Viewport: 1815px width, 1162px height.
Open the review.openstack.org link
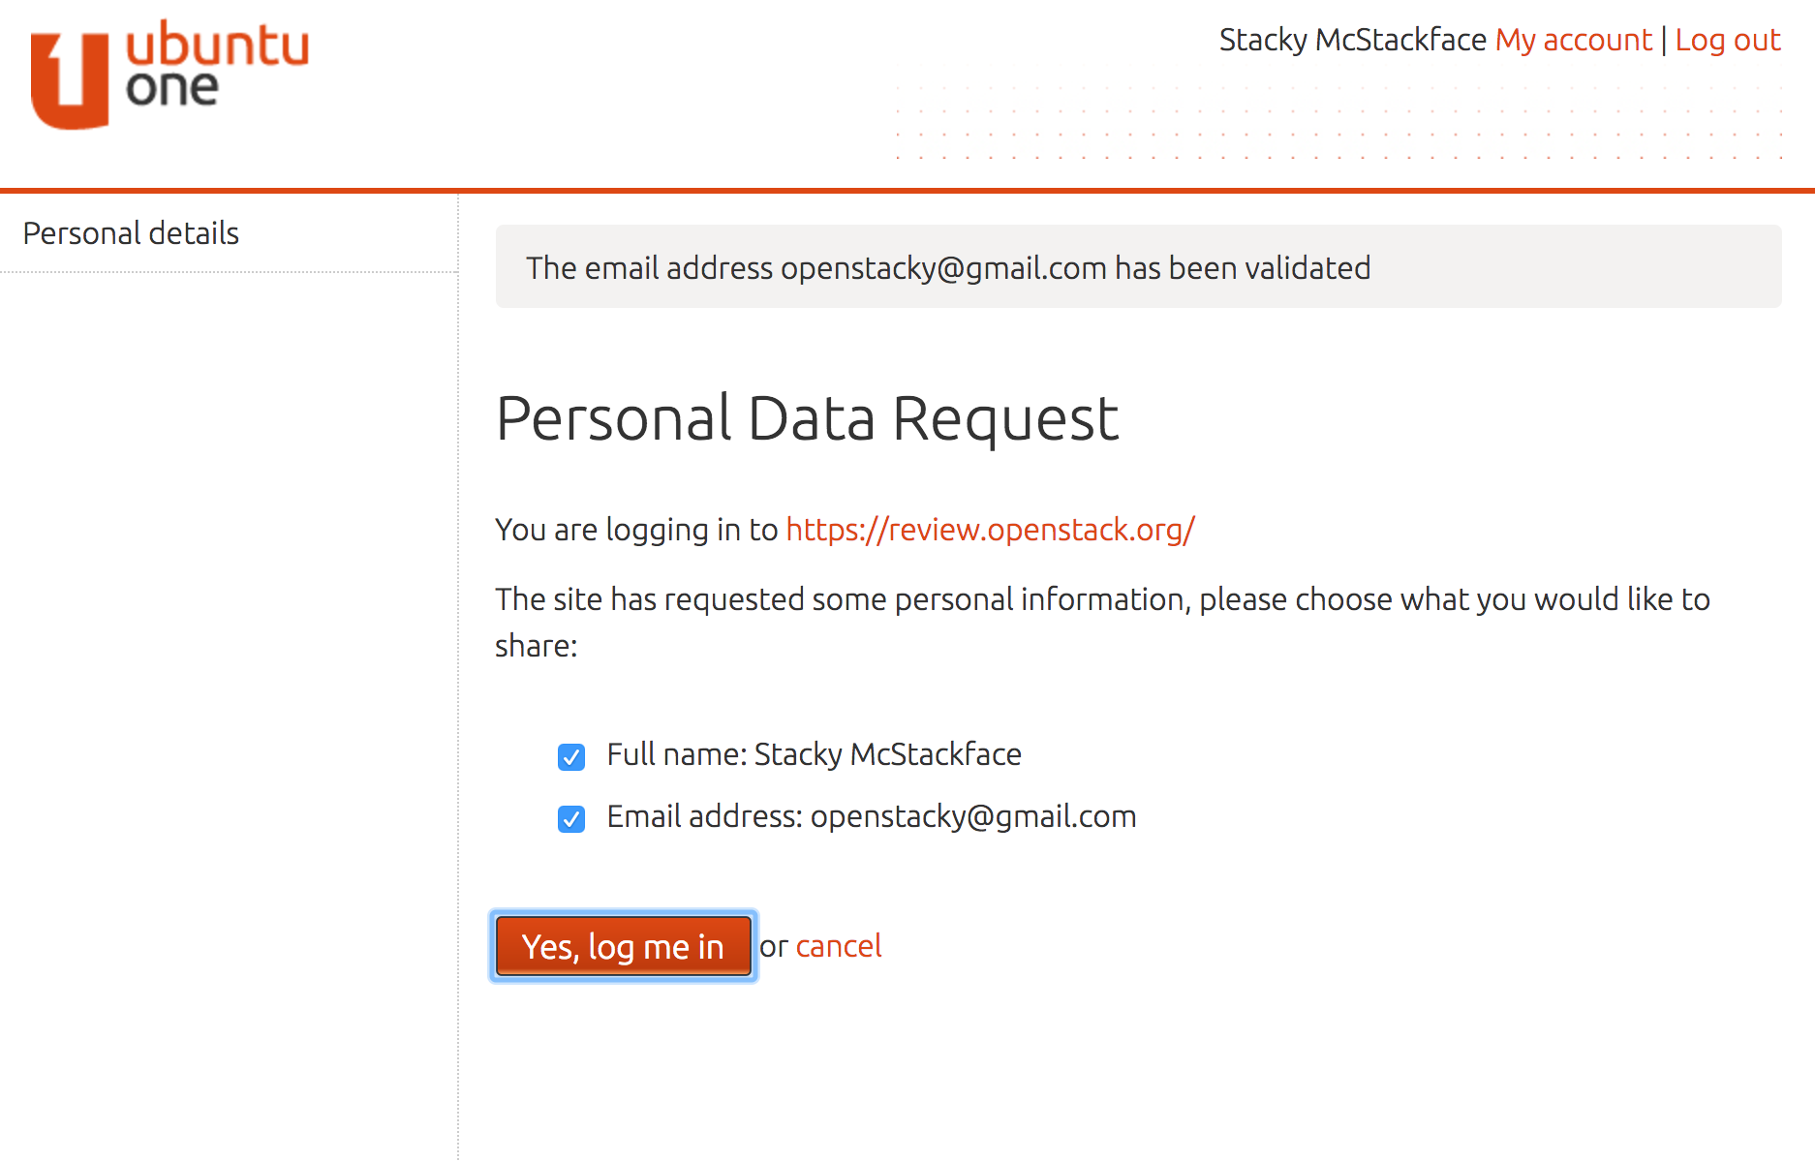990,530
